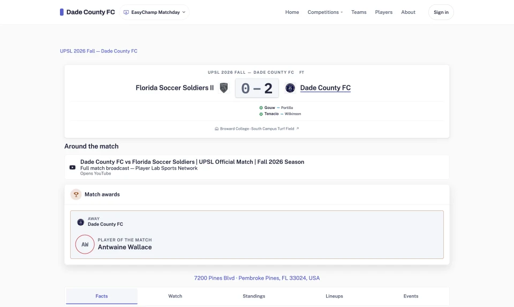
Task: Click the Sign in button
Action: point(441,12)
